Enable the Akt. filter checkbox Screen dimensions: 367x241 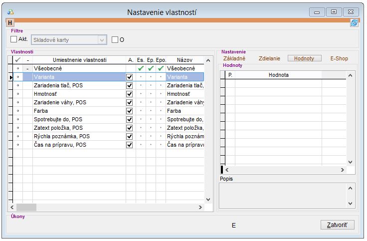point(14,40)
